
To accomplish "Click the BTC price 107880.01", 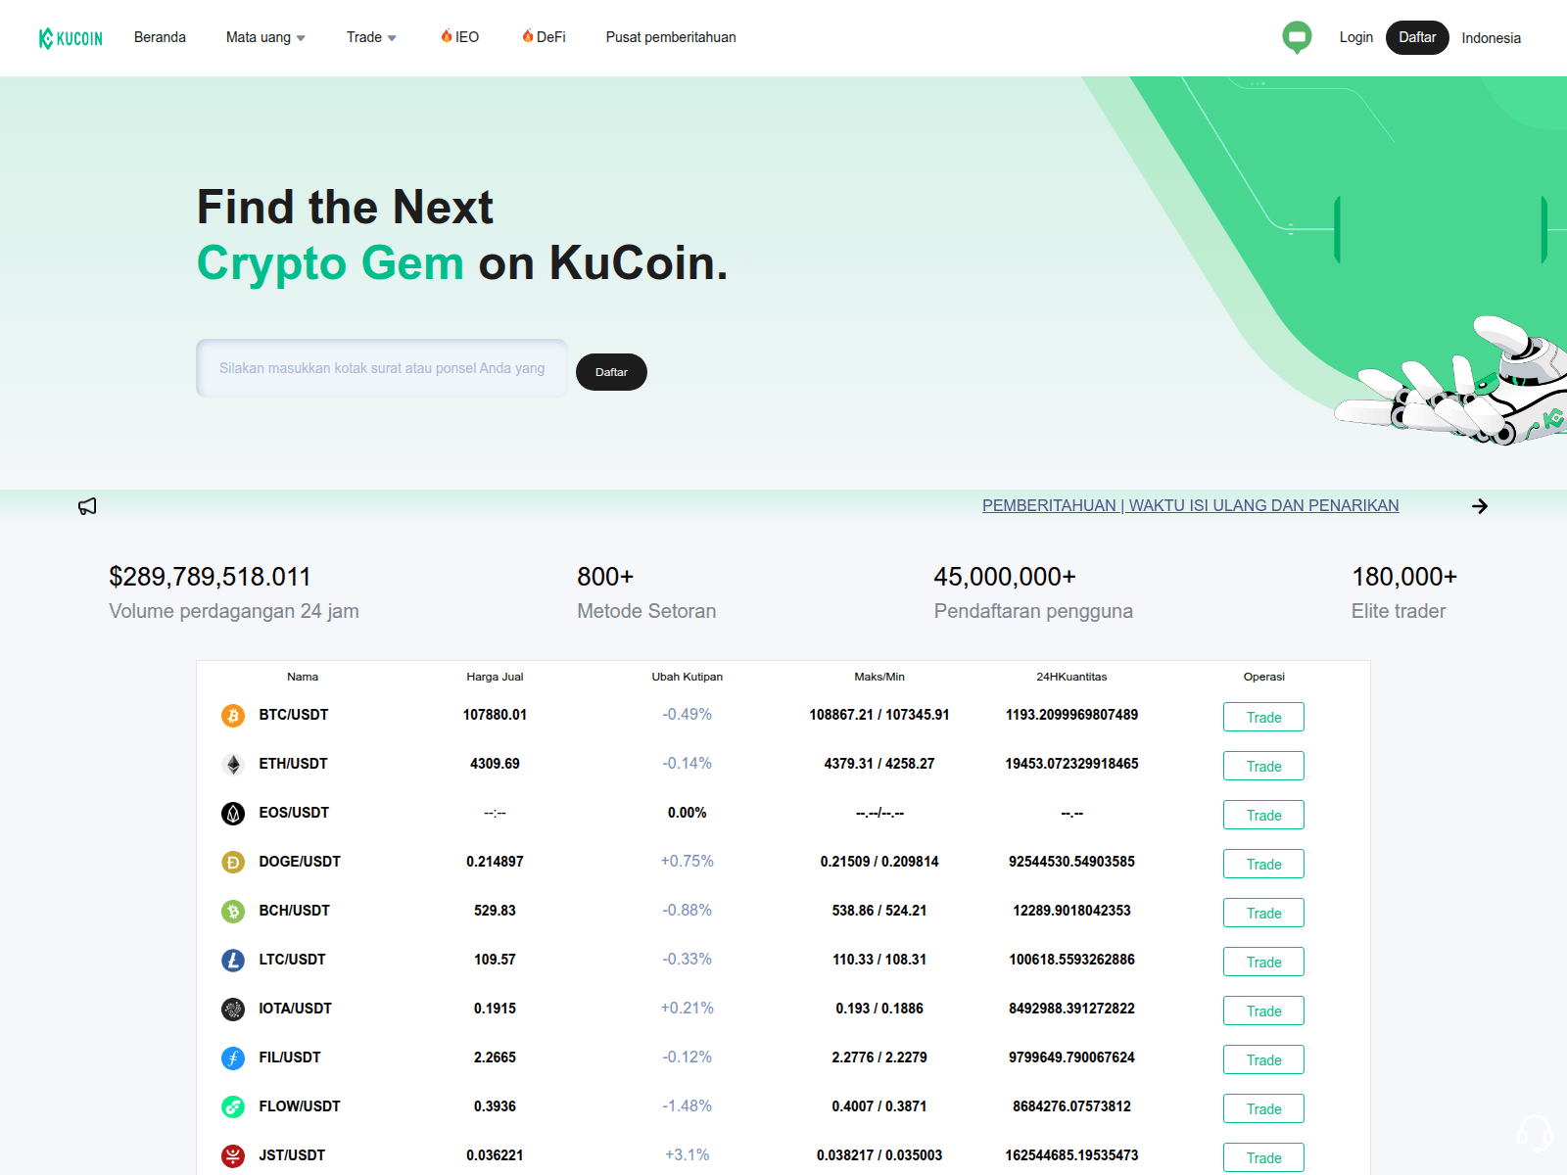I will [x=495, y=715].
